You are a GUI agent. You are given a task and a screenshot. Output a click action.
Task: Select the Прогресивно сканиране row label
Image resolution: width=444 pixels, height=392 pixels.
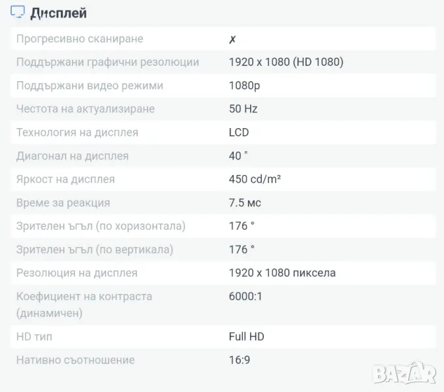point(80,39)
